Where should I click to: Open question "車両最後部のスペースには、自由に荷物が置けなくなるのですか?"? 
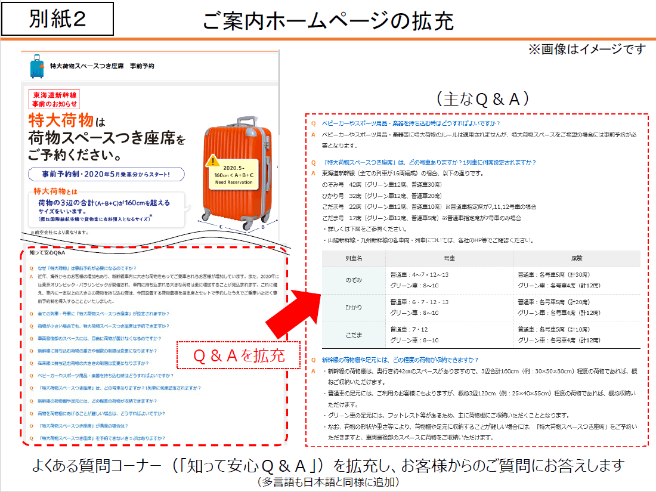coord(99,339)
